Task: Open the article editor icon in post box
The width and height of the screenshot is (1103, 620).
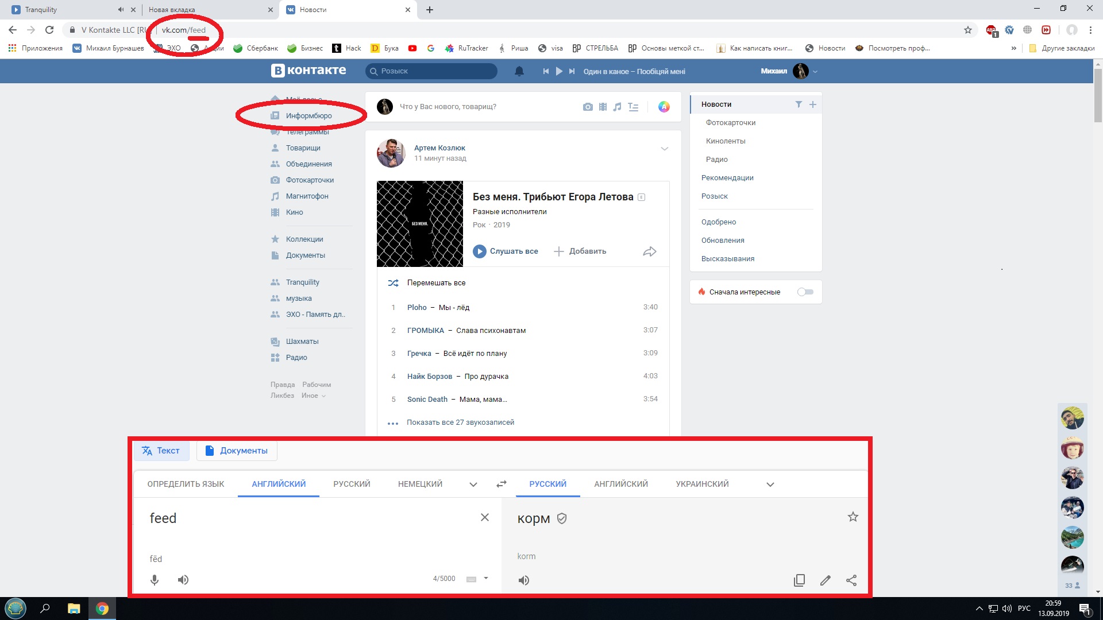Action: point(633,107)
